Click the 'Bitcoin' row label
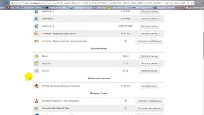This screenshot has width=204, height=115. [45, 56]
